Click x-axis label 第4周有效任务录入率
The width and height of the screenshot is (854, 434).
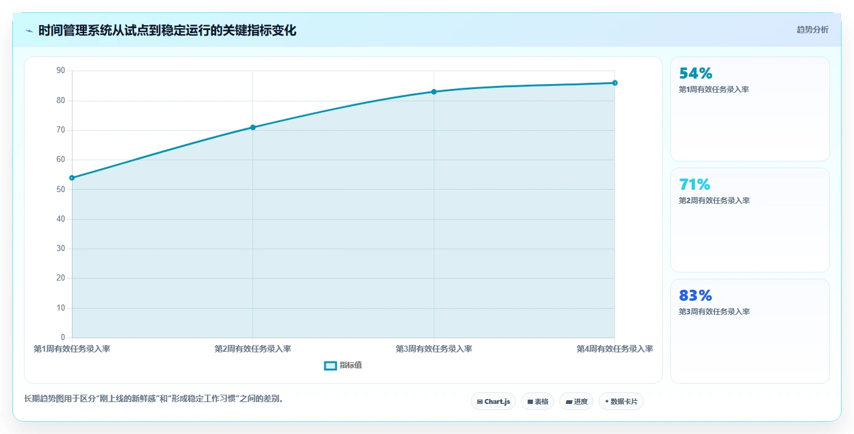coord(614,349)
